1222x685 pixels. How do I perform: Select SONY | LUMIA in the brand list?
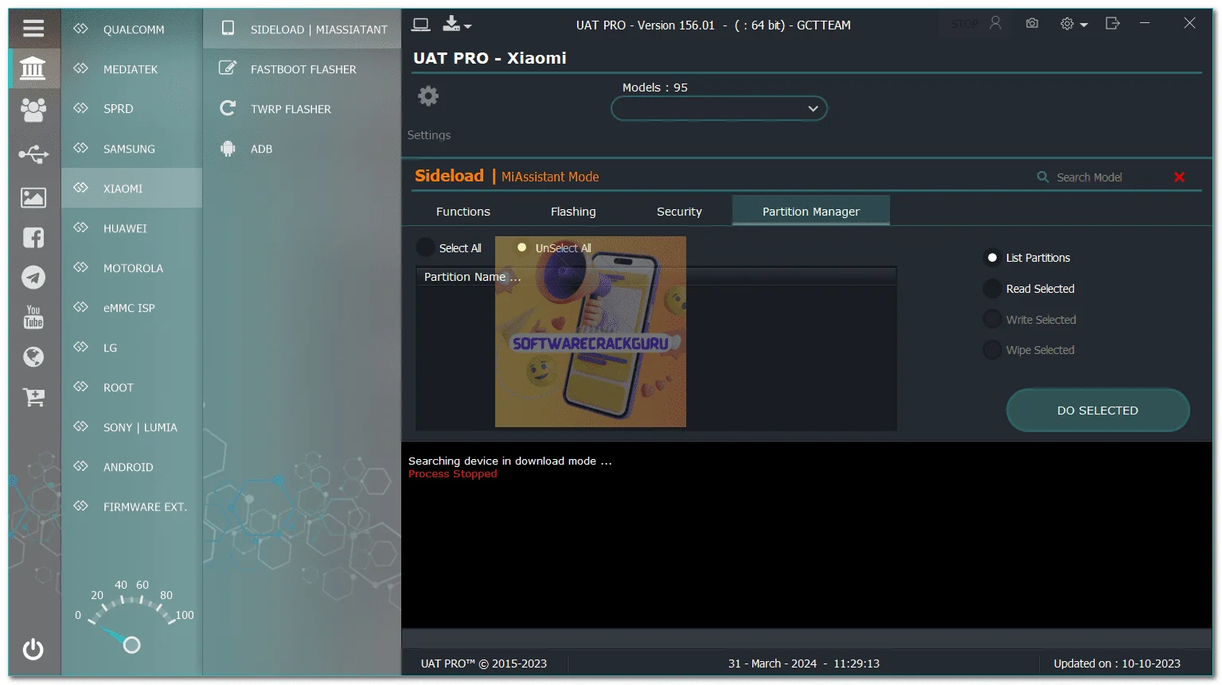point(132,427)
